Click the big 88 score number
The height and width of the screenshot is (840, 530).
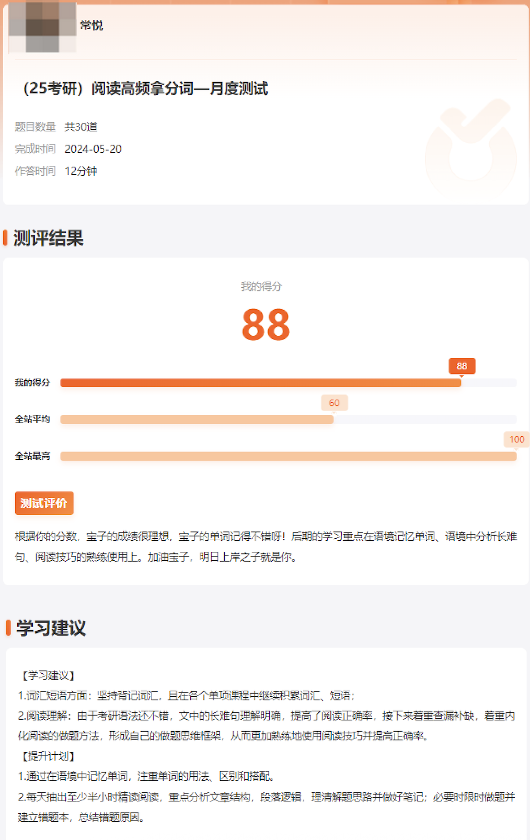[266, 325]
